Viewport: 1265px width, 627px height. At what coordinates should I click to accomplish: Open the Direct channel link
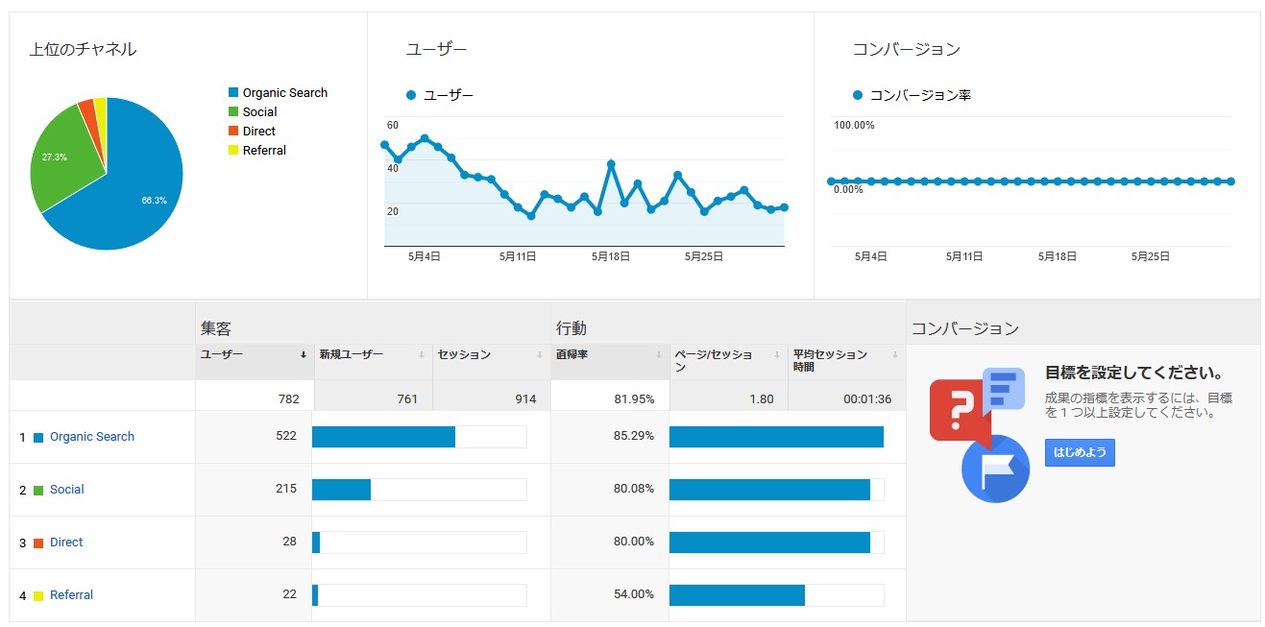coord(66,543)
